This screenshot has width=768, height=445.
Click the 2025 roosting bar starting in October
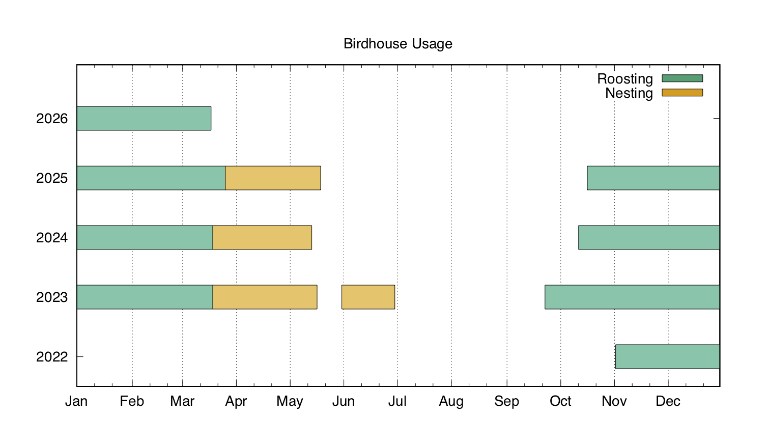653,178
